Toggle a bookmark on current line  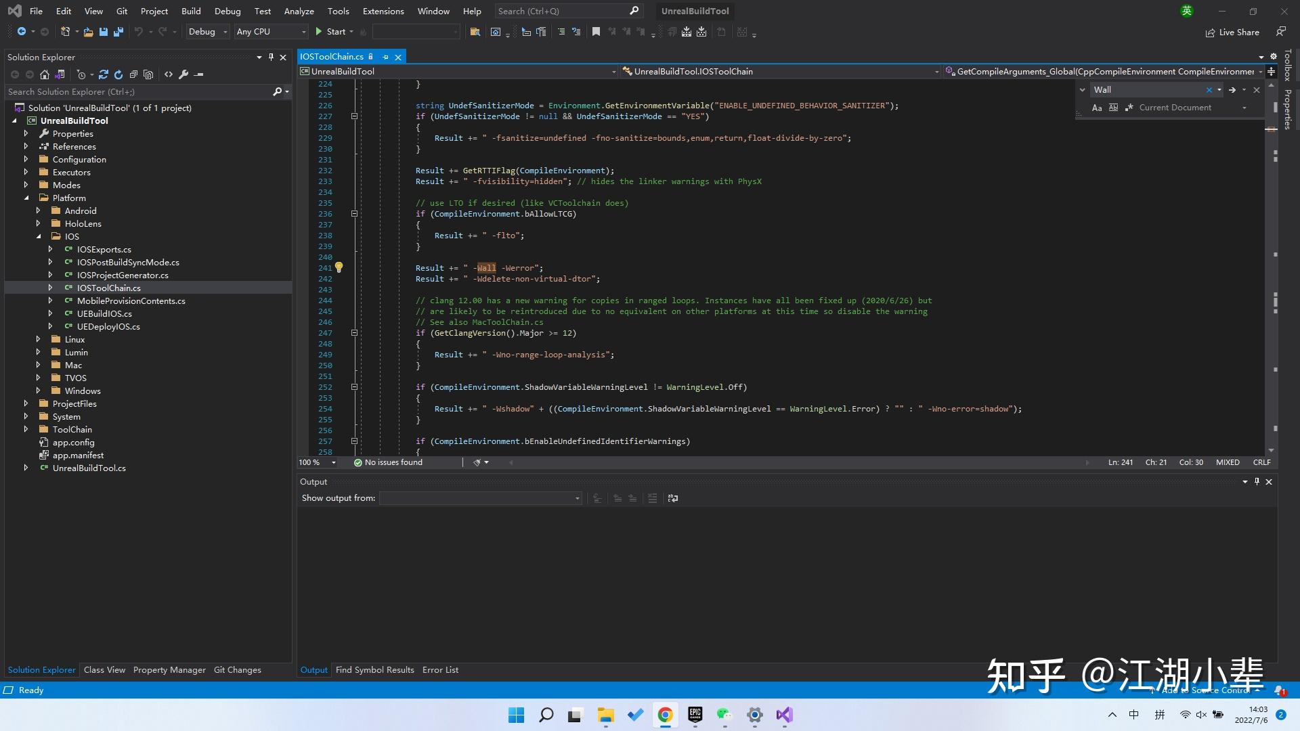click(x=596, y=32)
